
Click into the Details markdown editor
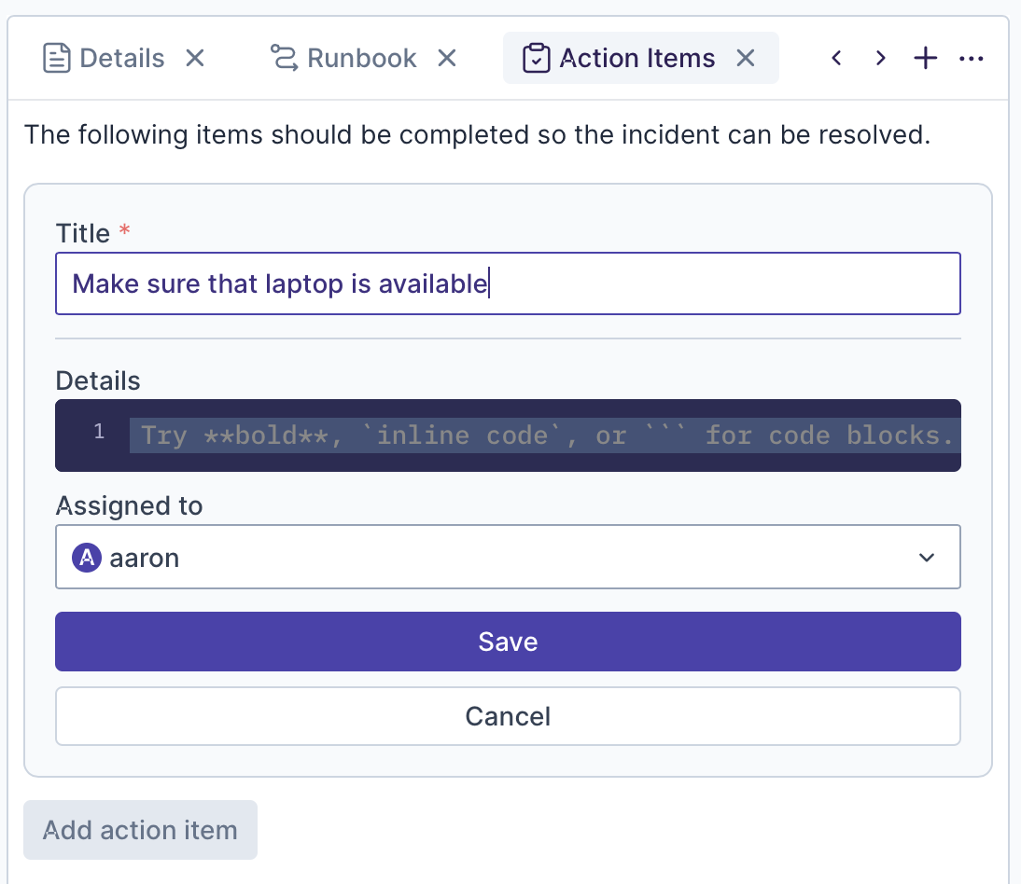pyautogui.click(x=545, y=435)
